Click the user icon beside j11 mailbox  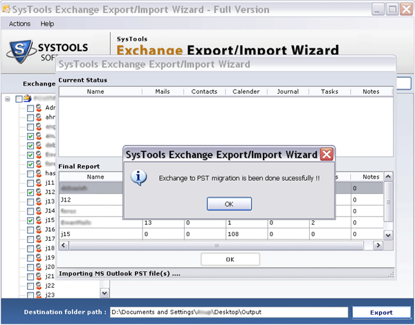click(x=39, y=183)
